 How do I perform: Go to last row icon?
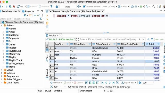pyautogui.click(x=113, y=83)
